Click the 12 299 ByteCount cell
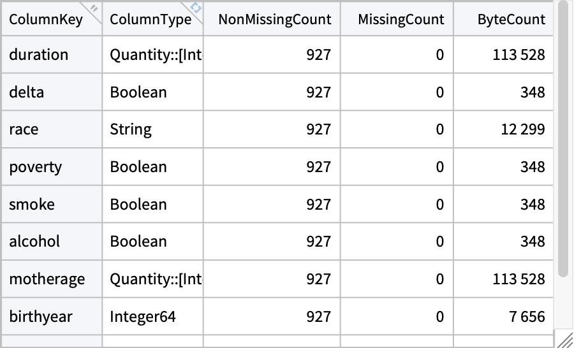574x348 pixels. [x=519, y=130]
